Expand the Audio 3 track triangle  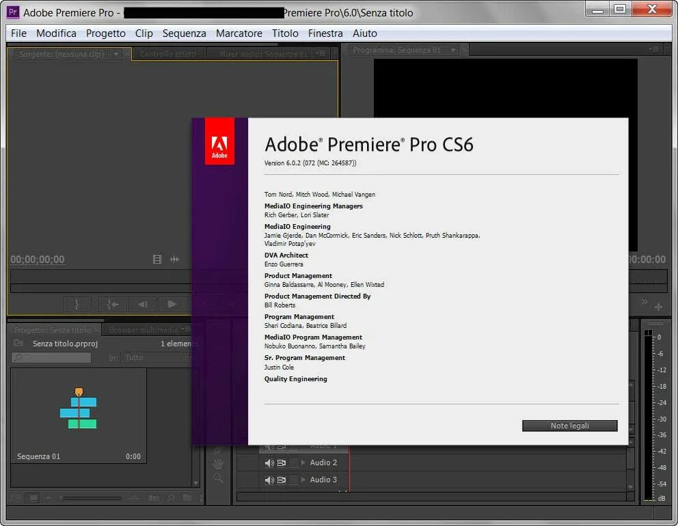point(303,480)
